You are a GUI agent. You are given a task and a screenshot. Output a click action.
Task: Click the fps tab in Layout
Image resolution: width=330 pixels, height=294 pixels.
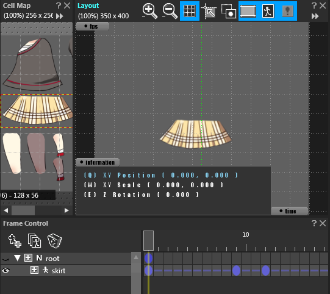coord(92,26)
